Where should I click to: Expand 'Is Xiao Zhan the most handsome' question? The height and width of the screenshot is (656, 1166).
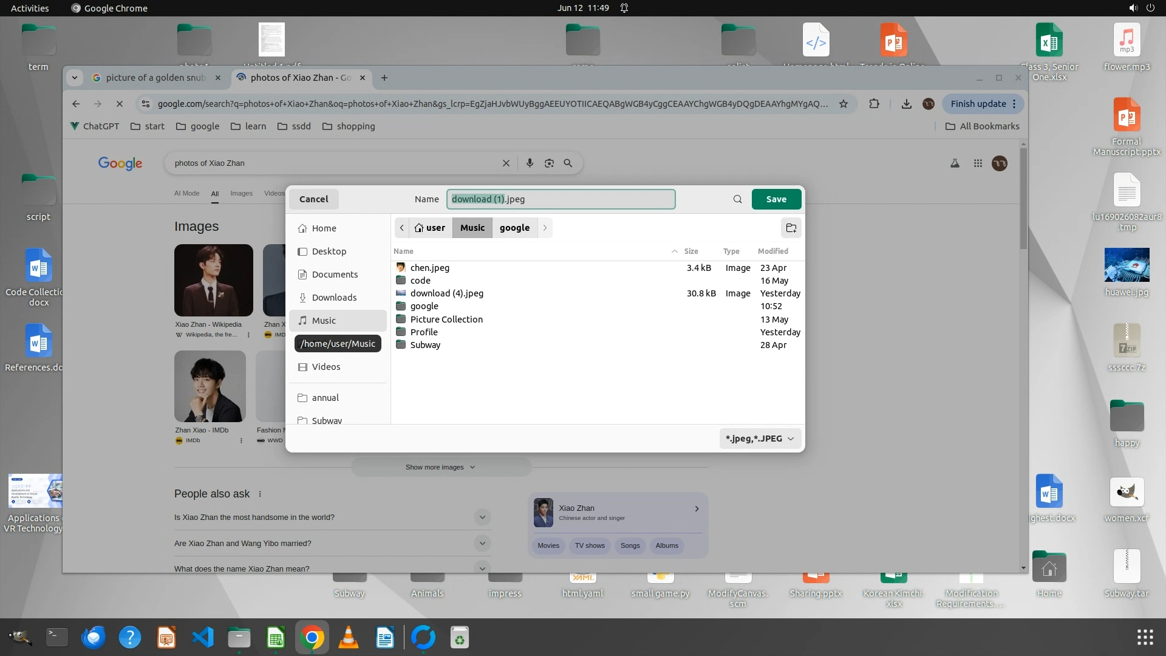pos(482,518)
